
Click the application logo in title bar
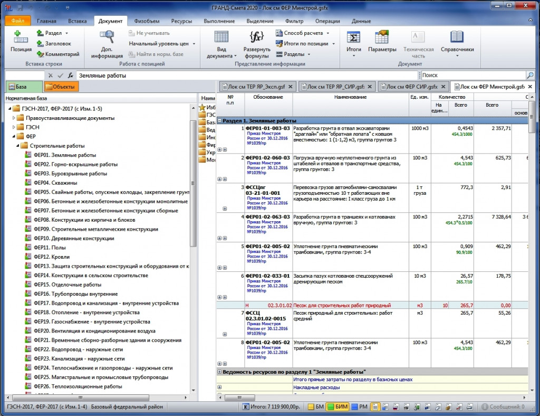click(x=8, y=7)
